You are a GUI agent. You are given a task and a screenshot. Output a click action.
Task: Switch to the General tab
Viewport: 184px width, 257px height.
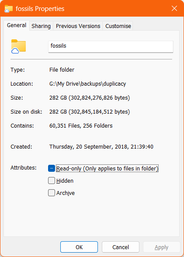click(x=17, y=25)
